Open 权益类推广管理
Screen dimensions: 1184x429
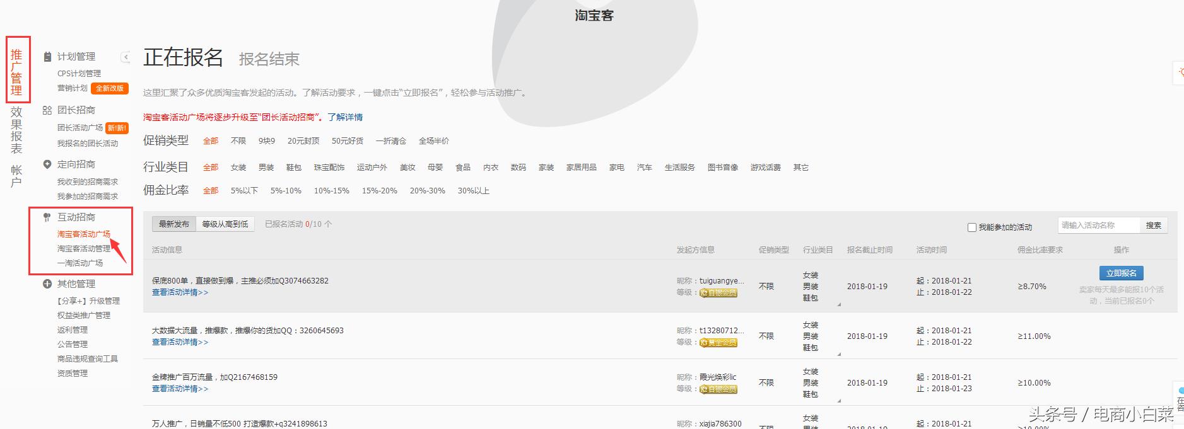coord(84,316)
